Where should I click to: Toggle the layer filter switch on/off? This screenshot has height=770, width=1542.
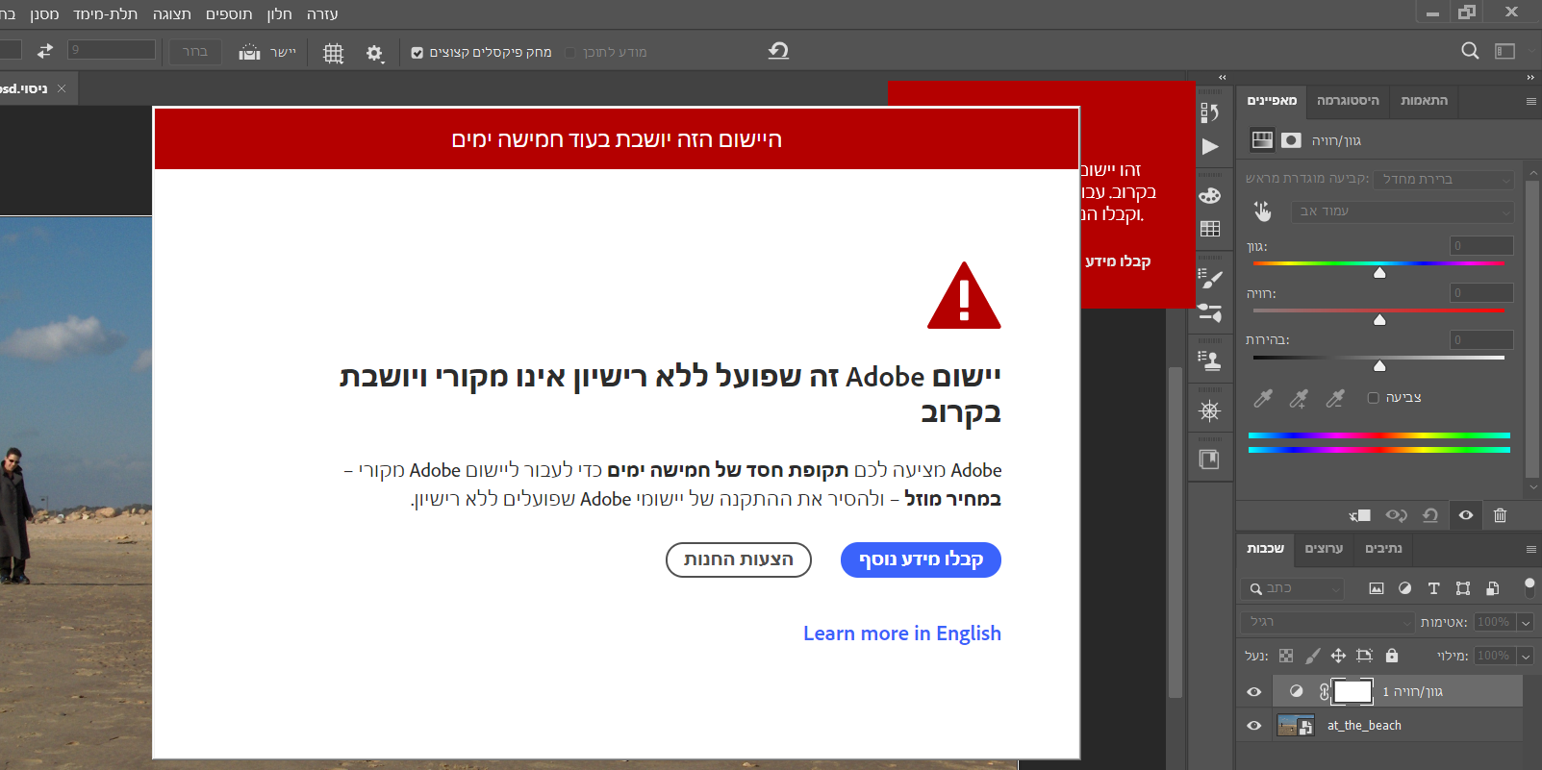(1529, 586)
